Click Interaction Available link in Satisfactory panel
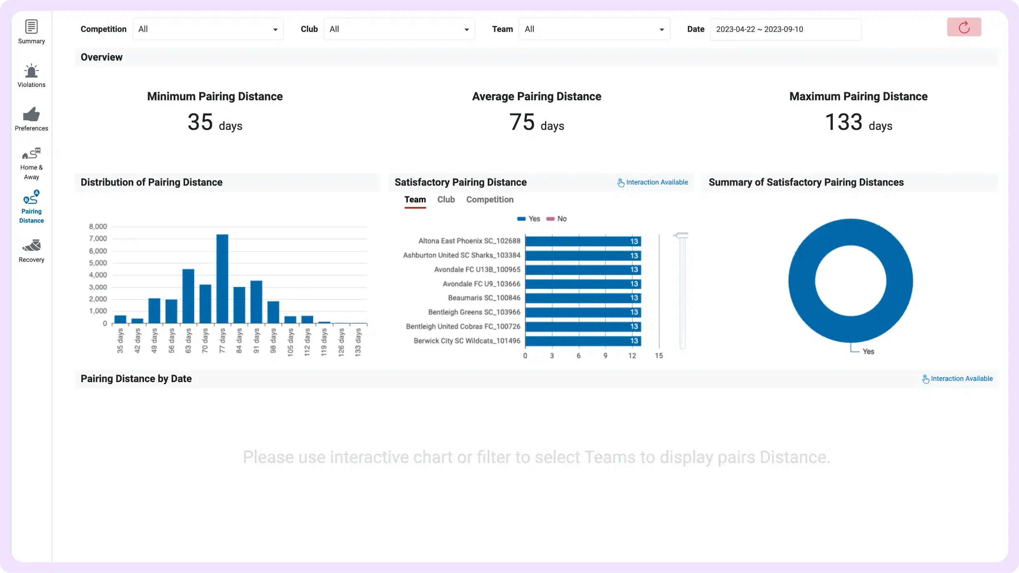The image size is (1019, 573). coord(656,182)
